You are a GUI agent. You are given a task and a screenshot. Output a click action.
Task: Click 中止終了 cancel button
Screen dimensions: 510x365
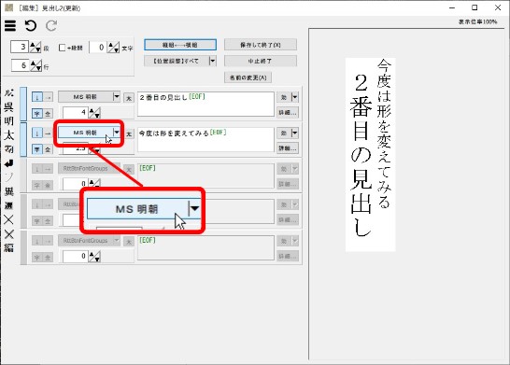pos(261,61)
